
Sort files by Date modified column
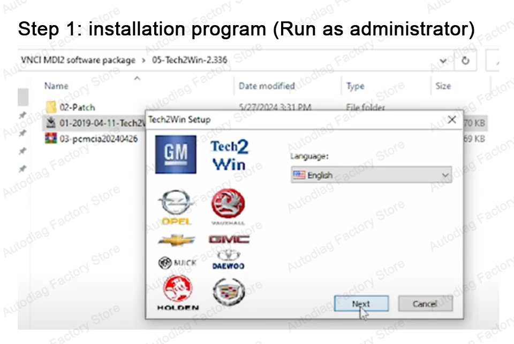coord(267,86)
